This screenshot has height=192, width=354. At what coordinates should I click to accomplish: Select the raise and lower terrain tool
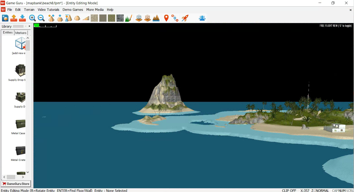pyautogui.click(x=51, y=18)
